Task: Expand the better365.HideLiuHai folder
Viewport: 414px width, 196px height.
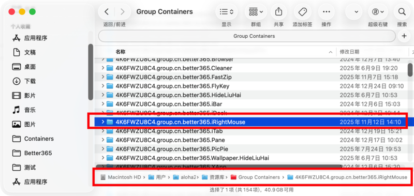Action: pyautogui.click(x=103, y=95)
